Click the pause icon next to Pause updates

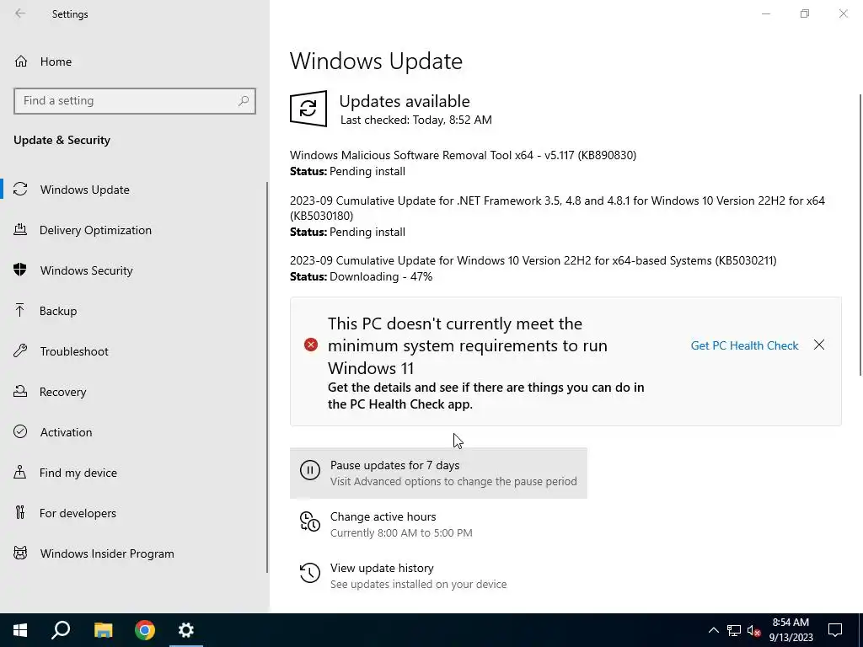(x=310, y=470)
